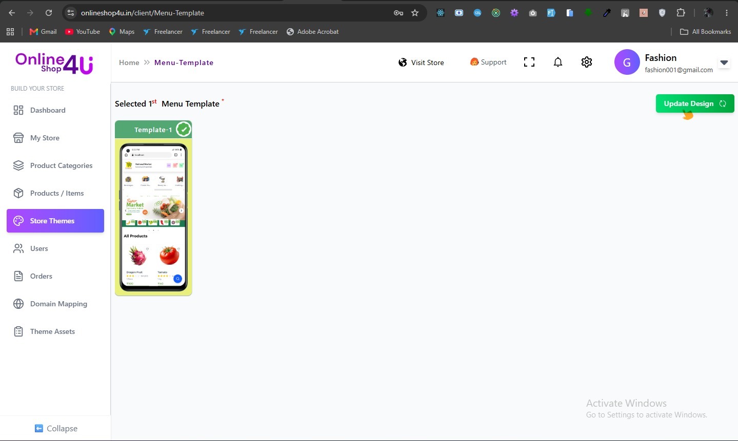This screenshot has height=441, width=738.
Task: Click the React DevTools extension icon
Action: (x=441, y=13)
